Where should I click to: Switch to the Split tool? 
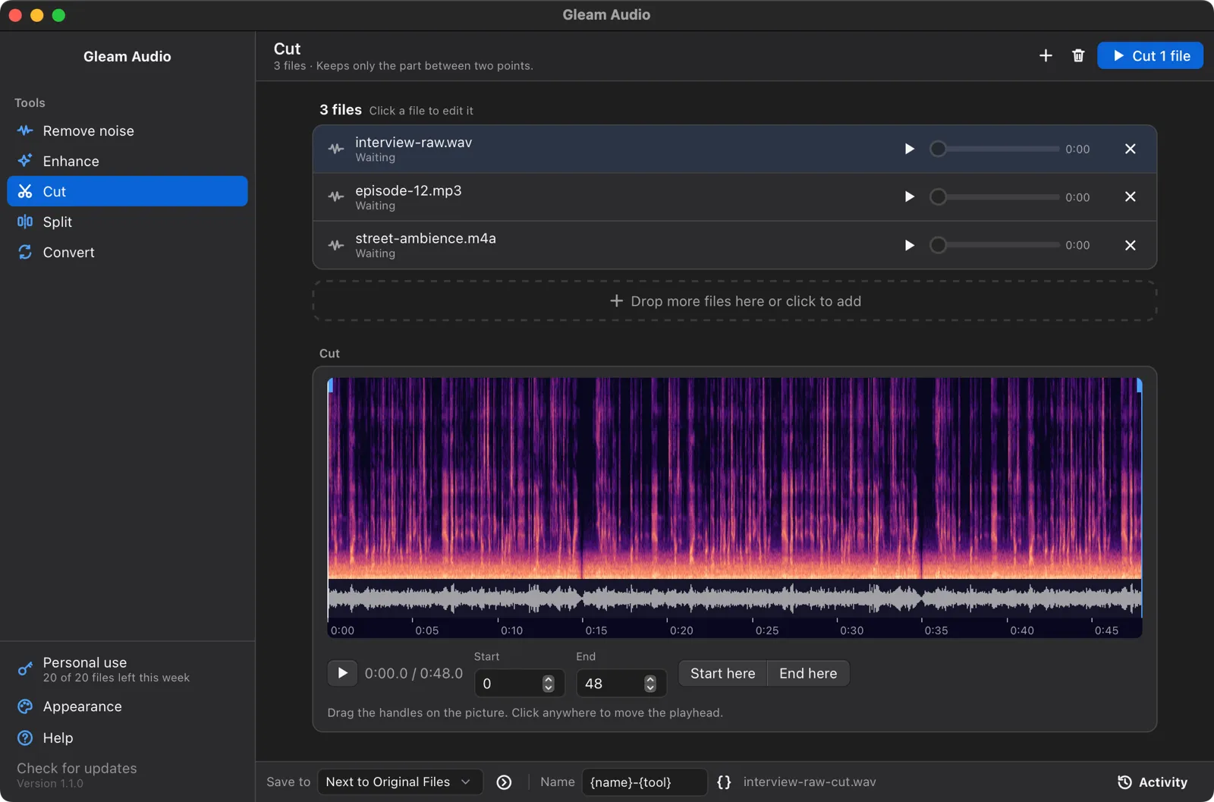coord(127,222)
